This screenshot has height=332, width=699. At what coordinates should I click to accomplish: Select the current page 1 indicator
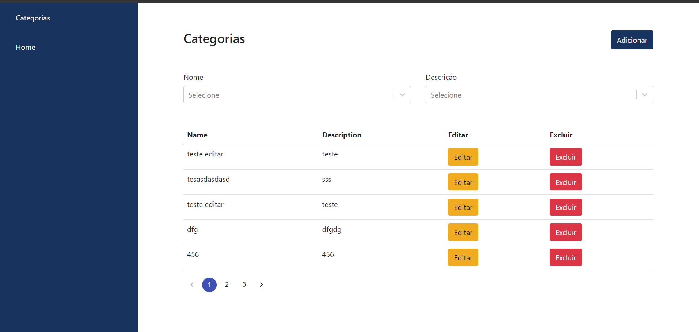point(209,284)
